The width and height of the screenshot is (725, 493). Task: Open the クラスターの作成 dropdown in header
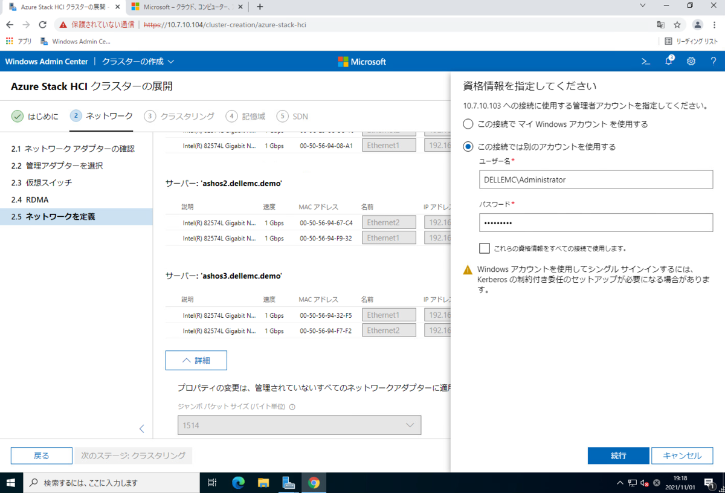tap(138, 62)
